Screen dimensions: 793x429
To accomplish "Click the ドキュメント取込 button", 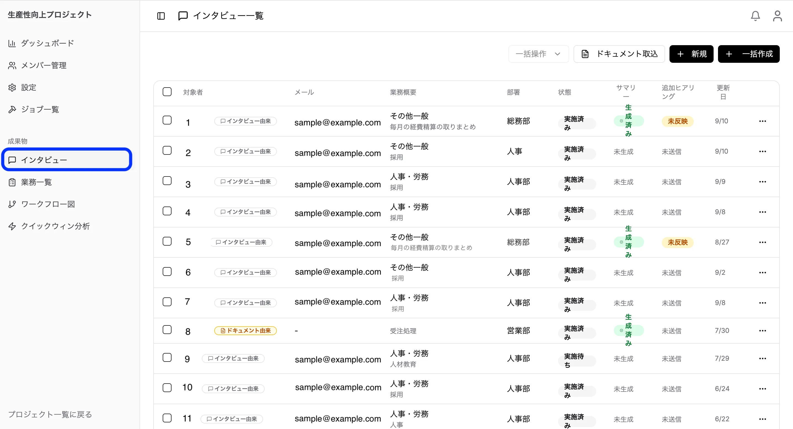I will (x=619, y=54).
